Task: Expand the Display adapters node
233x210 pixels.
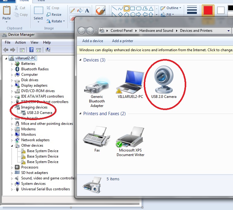Action: [12, 86]
